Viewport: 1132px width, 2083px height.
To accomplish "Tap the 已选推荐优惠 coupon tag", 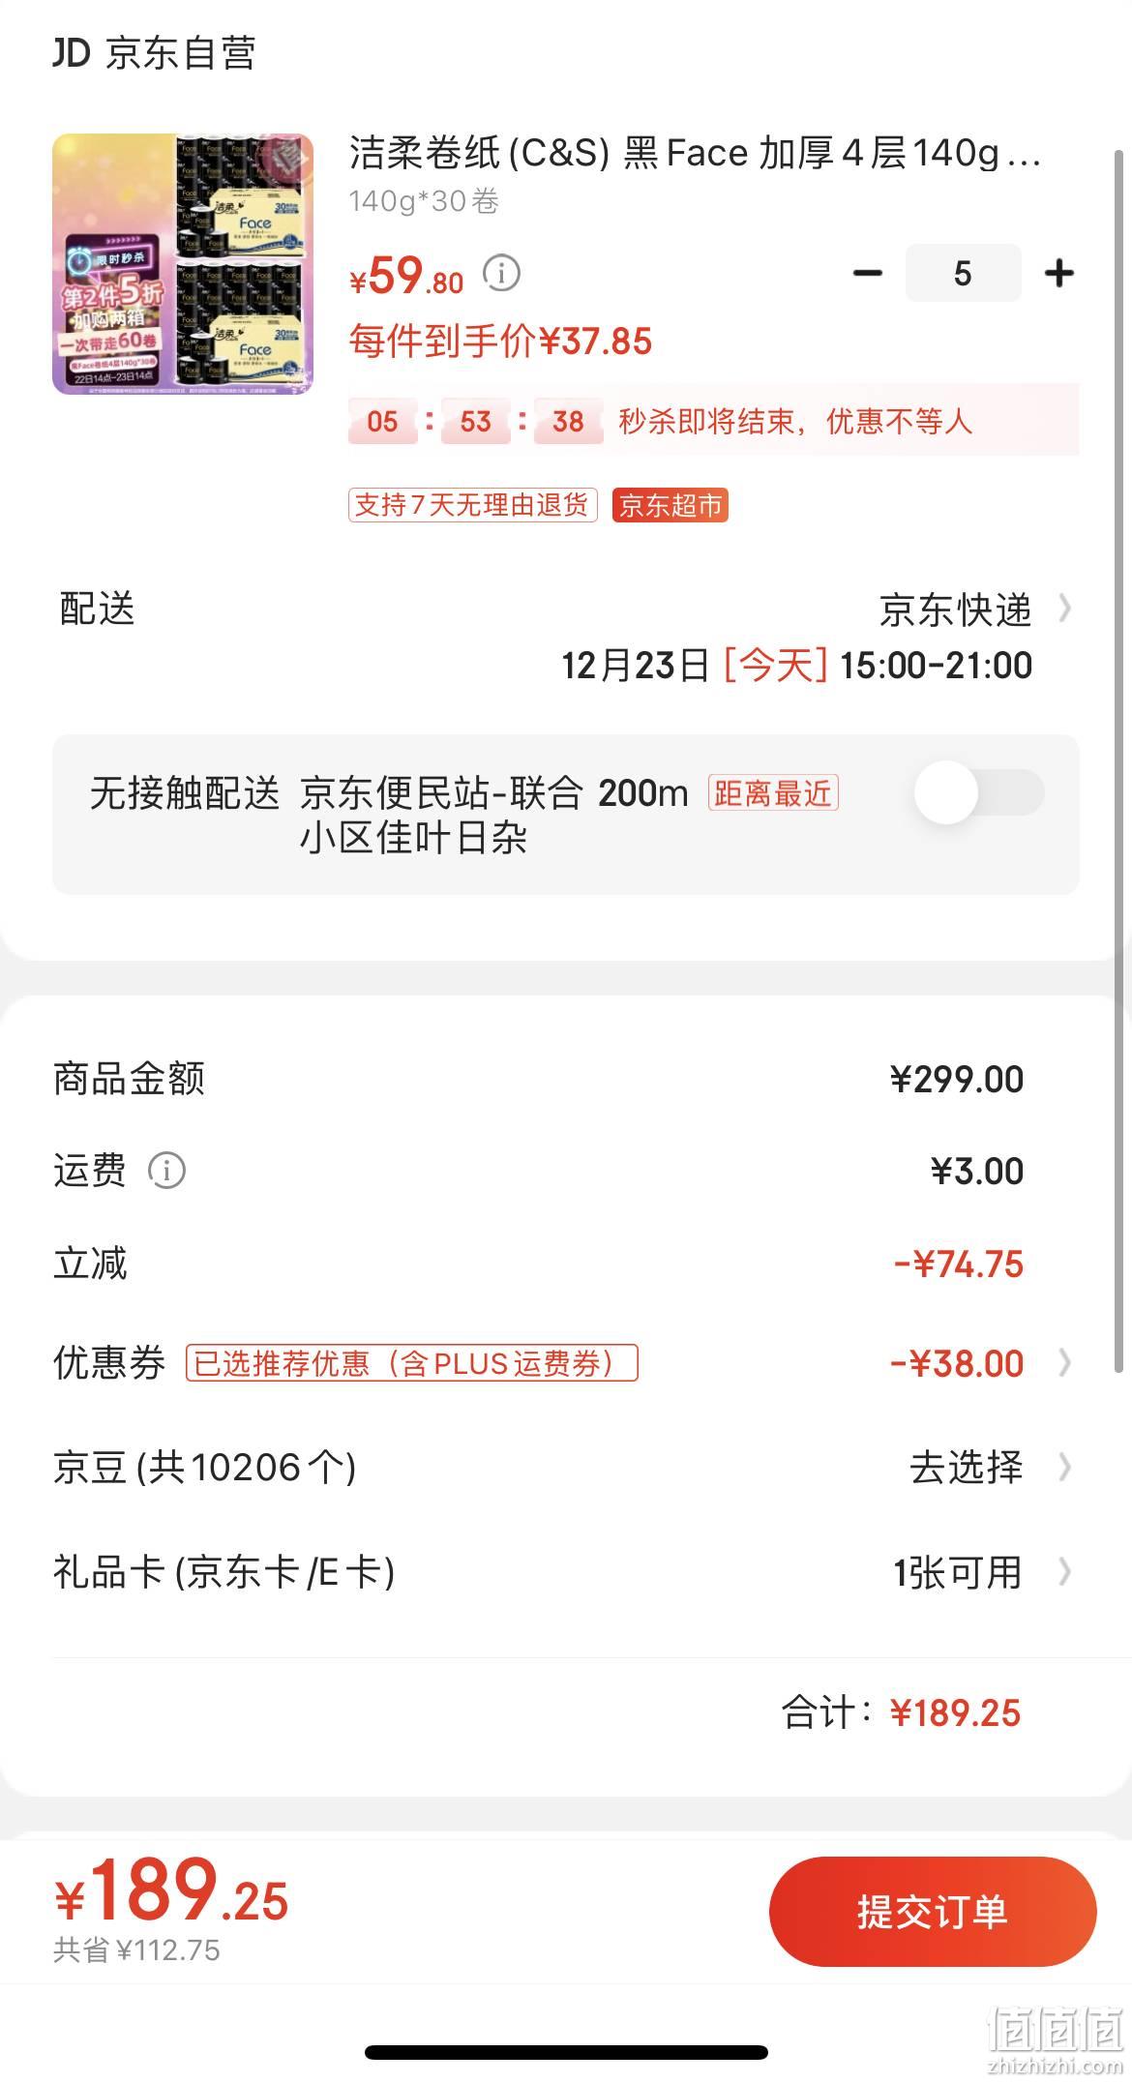I will tap(412, 1363).
